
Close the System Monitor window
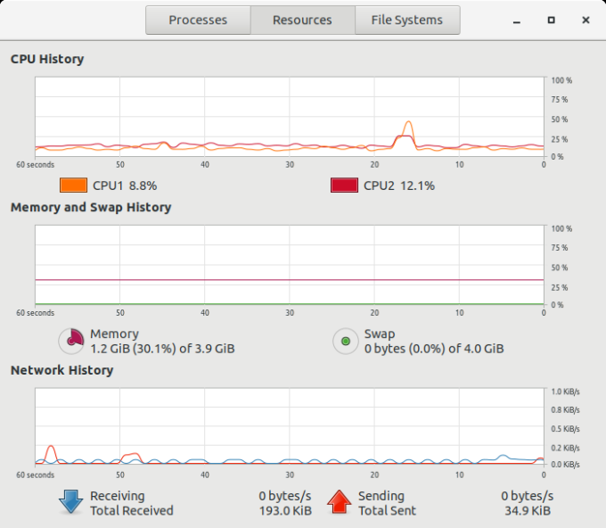pos(586,21)
